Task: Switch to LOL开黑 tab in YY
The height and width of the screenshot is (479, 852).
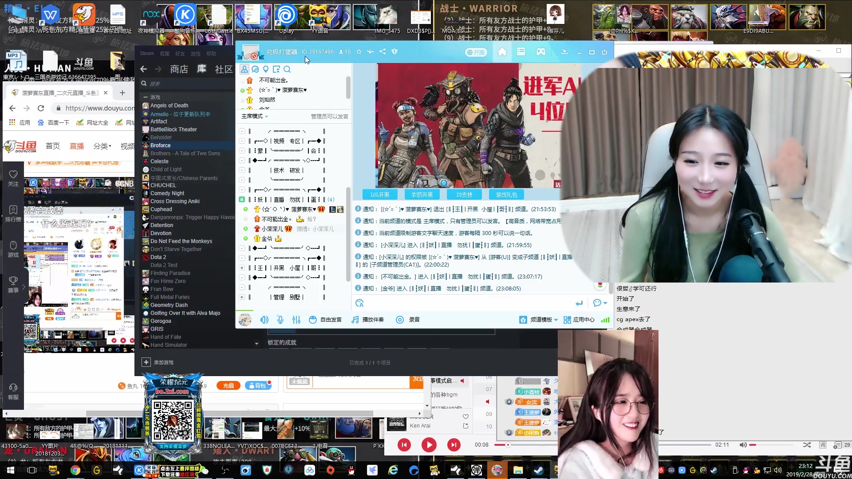Action: (380, 195)
